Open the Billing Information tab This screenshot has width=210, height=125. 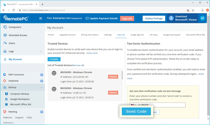(90, 35)
